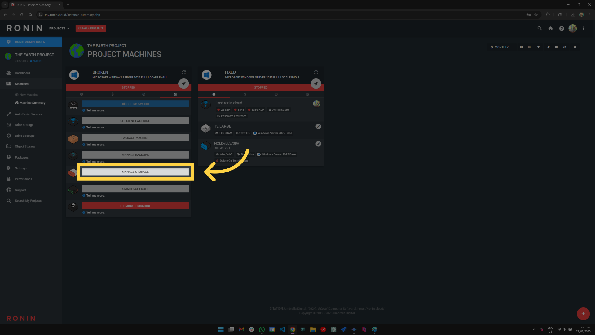Open Drive Backups in the sidebar
Image resolution: width=595 pixels, height=335 pixels.
click(25, 136)
